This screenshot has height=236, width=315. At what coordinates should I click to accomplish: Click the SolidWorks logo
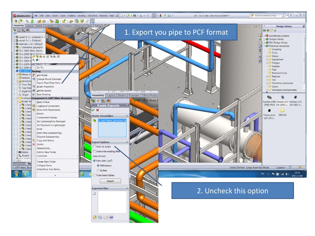coord(22,16)
